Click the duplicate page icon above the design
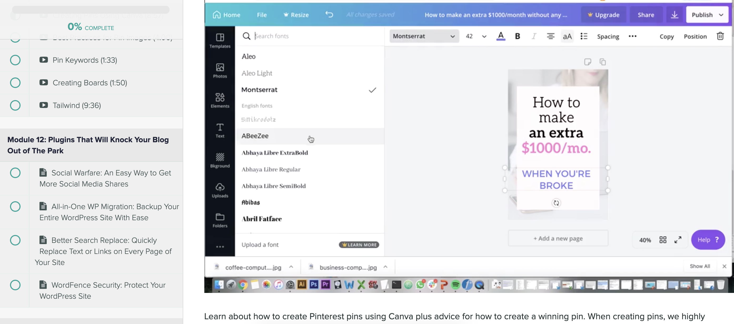The width and height of the screenshot is (734, 324). [x=602, y=62]
